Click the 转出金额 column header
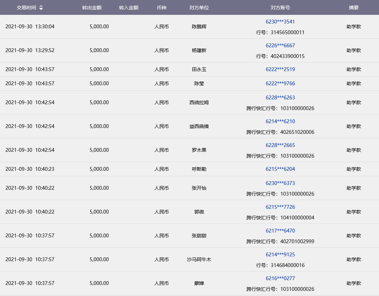The height and width of the screenshot is (296, 379). [92, 8]
